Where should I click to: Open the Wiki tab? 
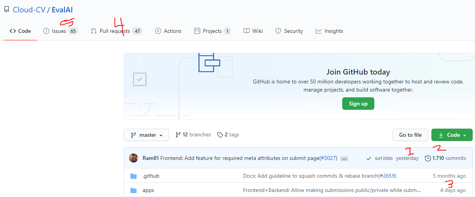(253, 31)
